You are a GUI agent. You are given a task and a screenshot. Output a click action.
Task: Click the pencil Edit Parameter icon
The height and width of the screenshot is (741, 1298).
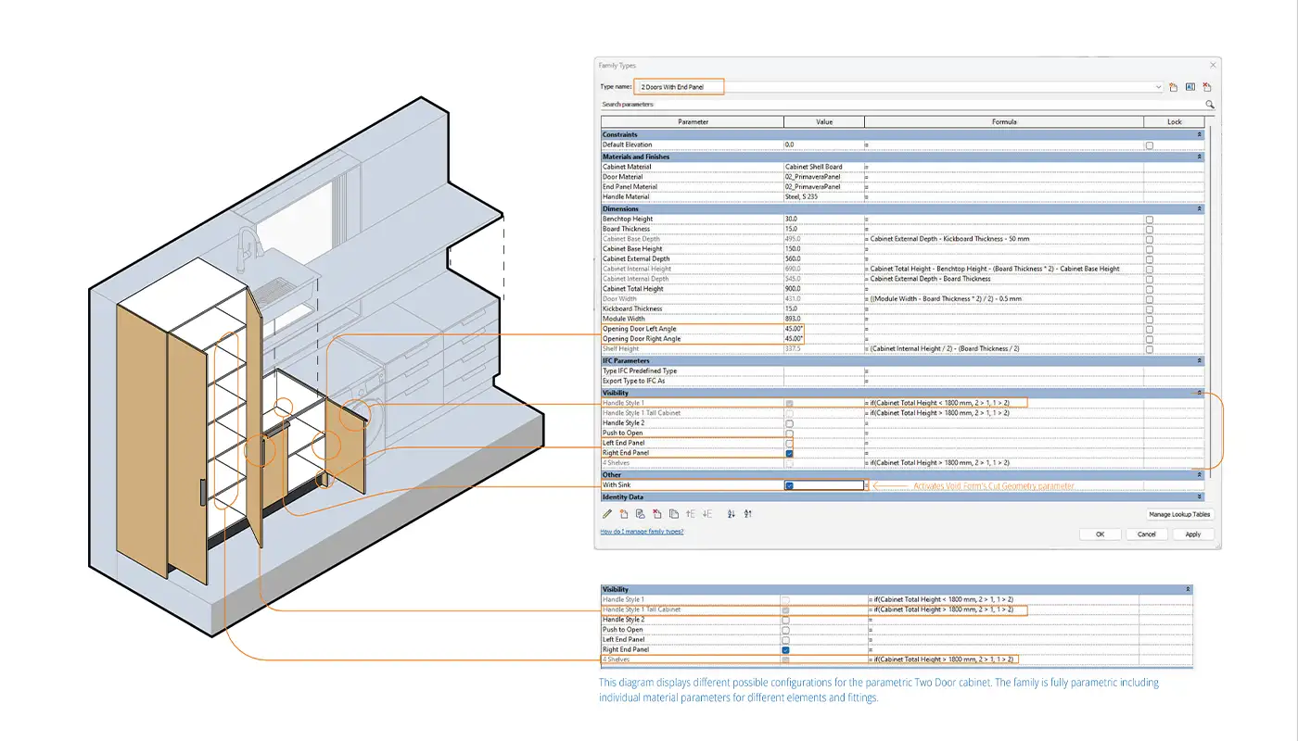pos(607,514)
